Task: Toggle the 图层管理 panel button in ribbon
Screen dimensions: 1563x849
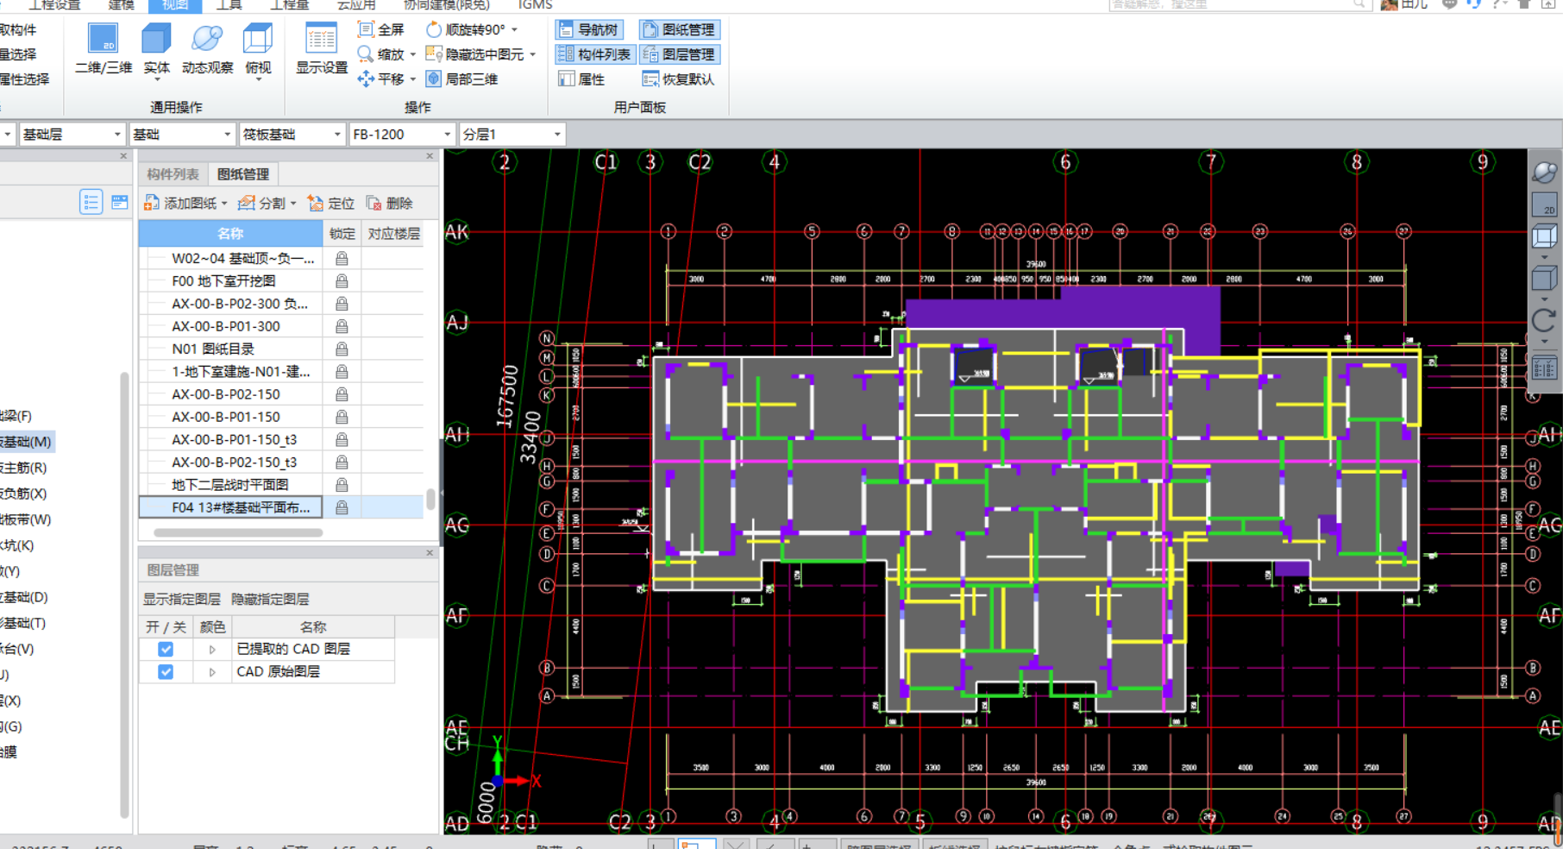Action: (x=680, y=54)
